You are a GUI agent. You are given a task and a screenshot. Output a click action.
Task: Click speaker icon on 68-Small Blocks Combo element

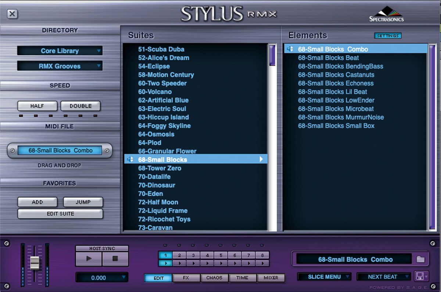[x=290, y=49]
